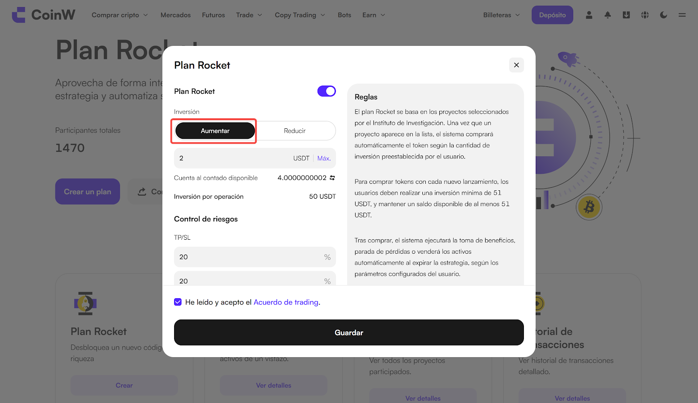Open the hamburger menu icon

[x=682, y=15]
